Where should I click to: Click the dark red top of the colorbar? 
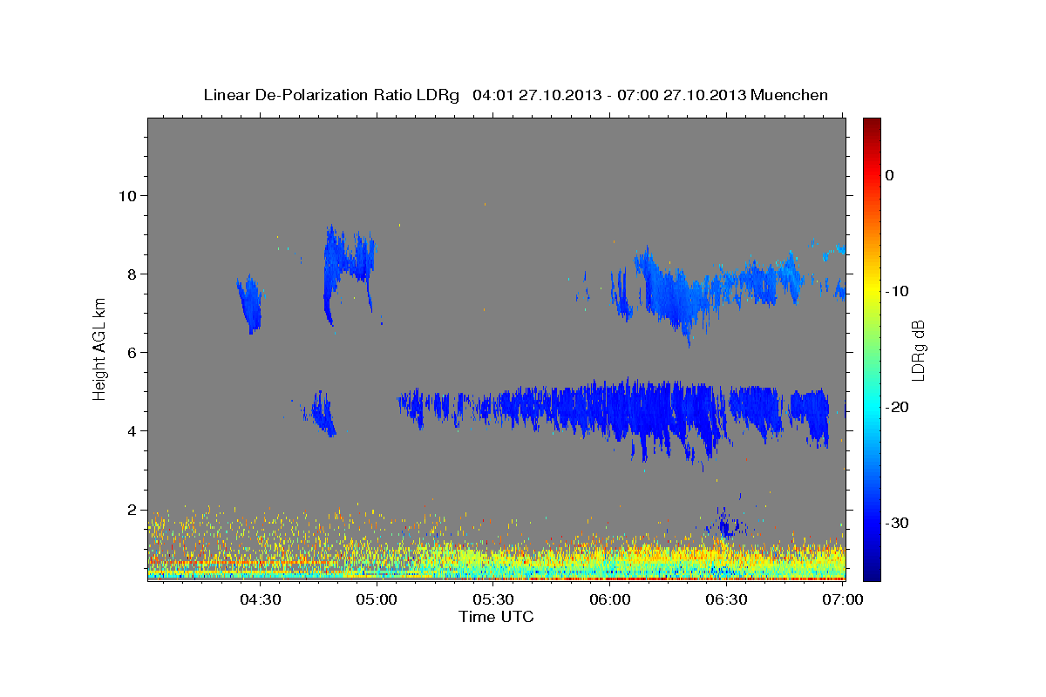[872, 126]
